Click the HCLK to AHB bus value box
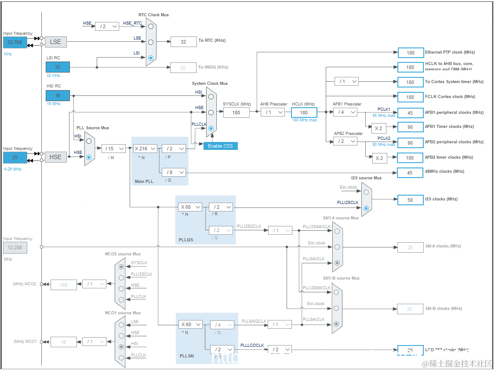Viewport: 495px width, 371px height. coord(410,67)
